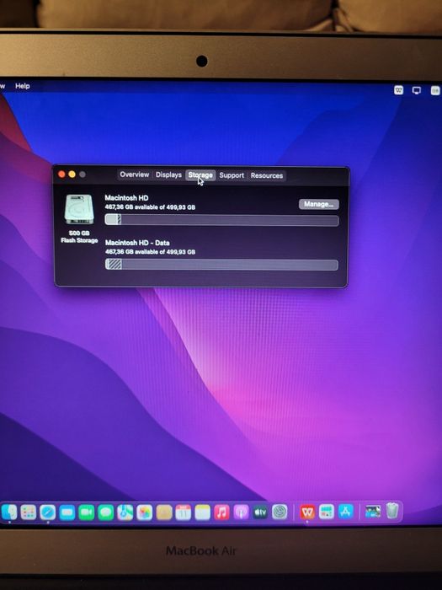Screen dimensions: 442x590
Task: Open Podcasts from the Dock
Action: click(x=241, y=512)
